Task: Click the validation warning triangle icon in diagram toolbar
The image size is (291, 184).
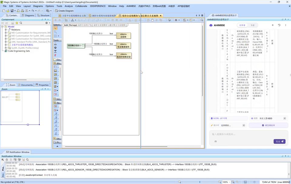Action: tap(72, 20)
